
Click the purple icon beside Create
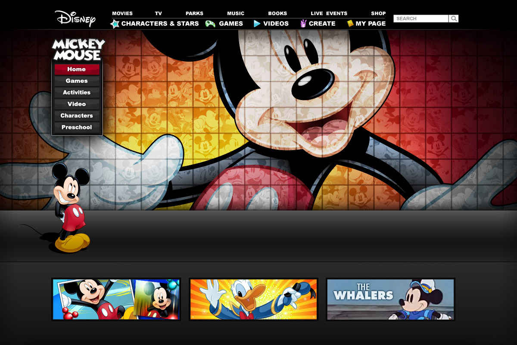coord(303,24)
